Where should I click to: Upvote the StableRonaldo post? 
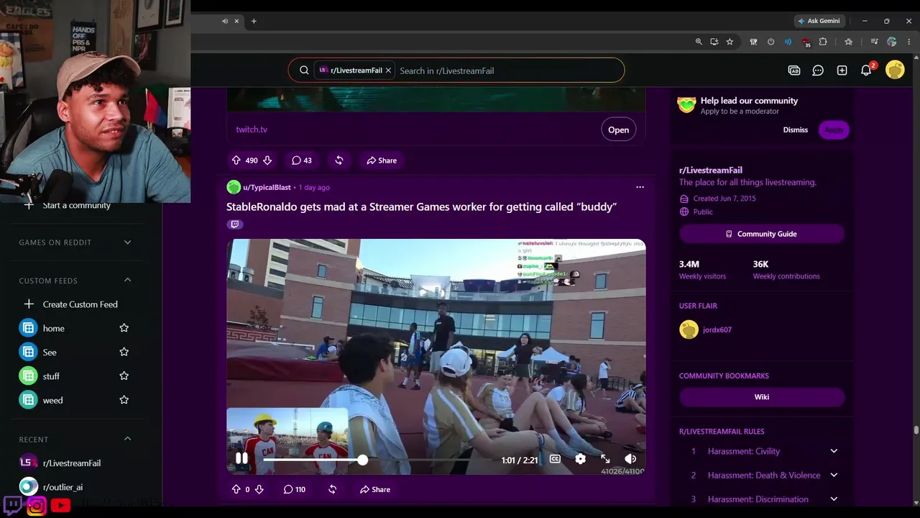(236, 489)
